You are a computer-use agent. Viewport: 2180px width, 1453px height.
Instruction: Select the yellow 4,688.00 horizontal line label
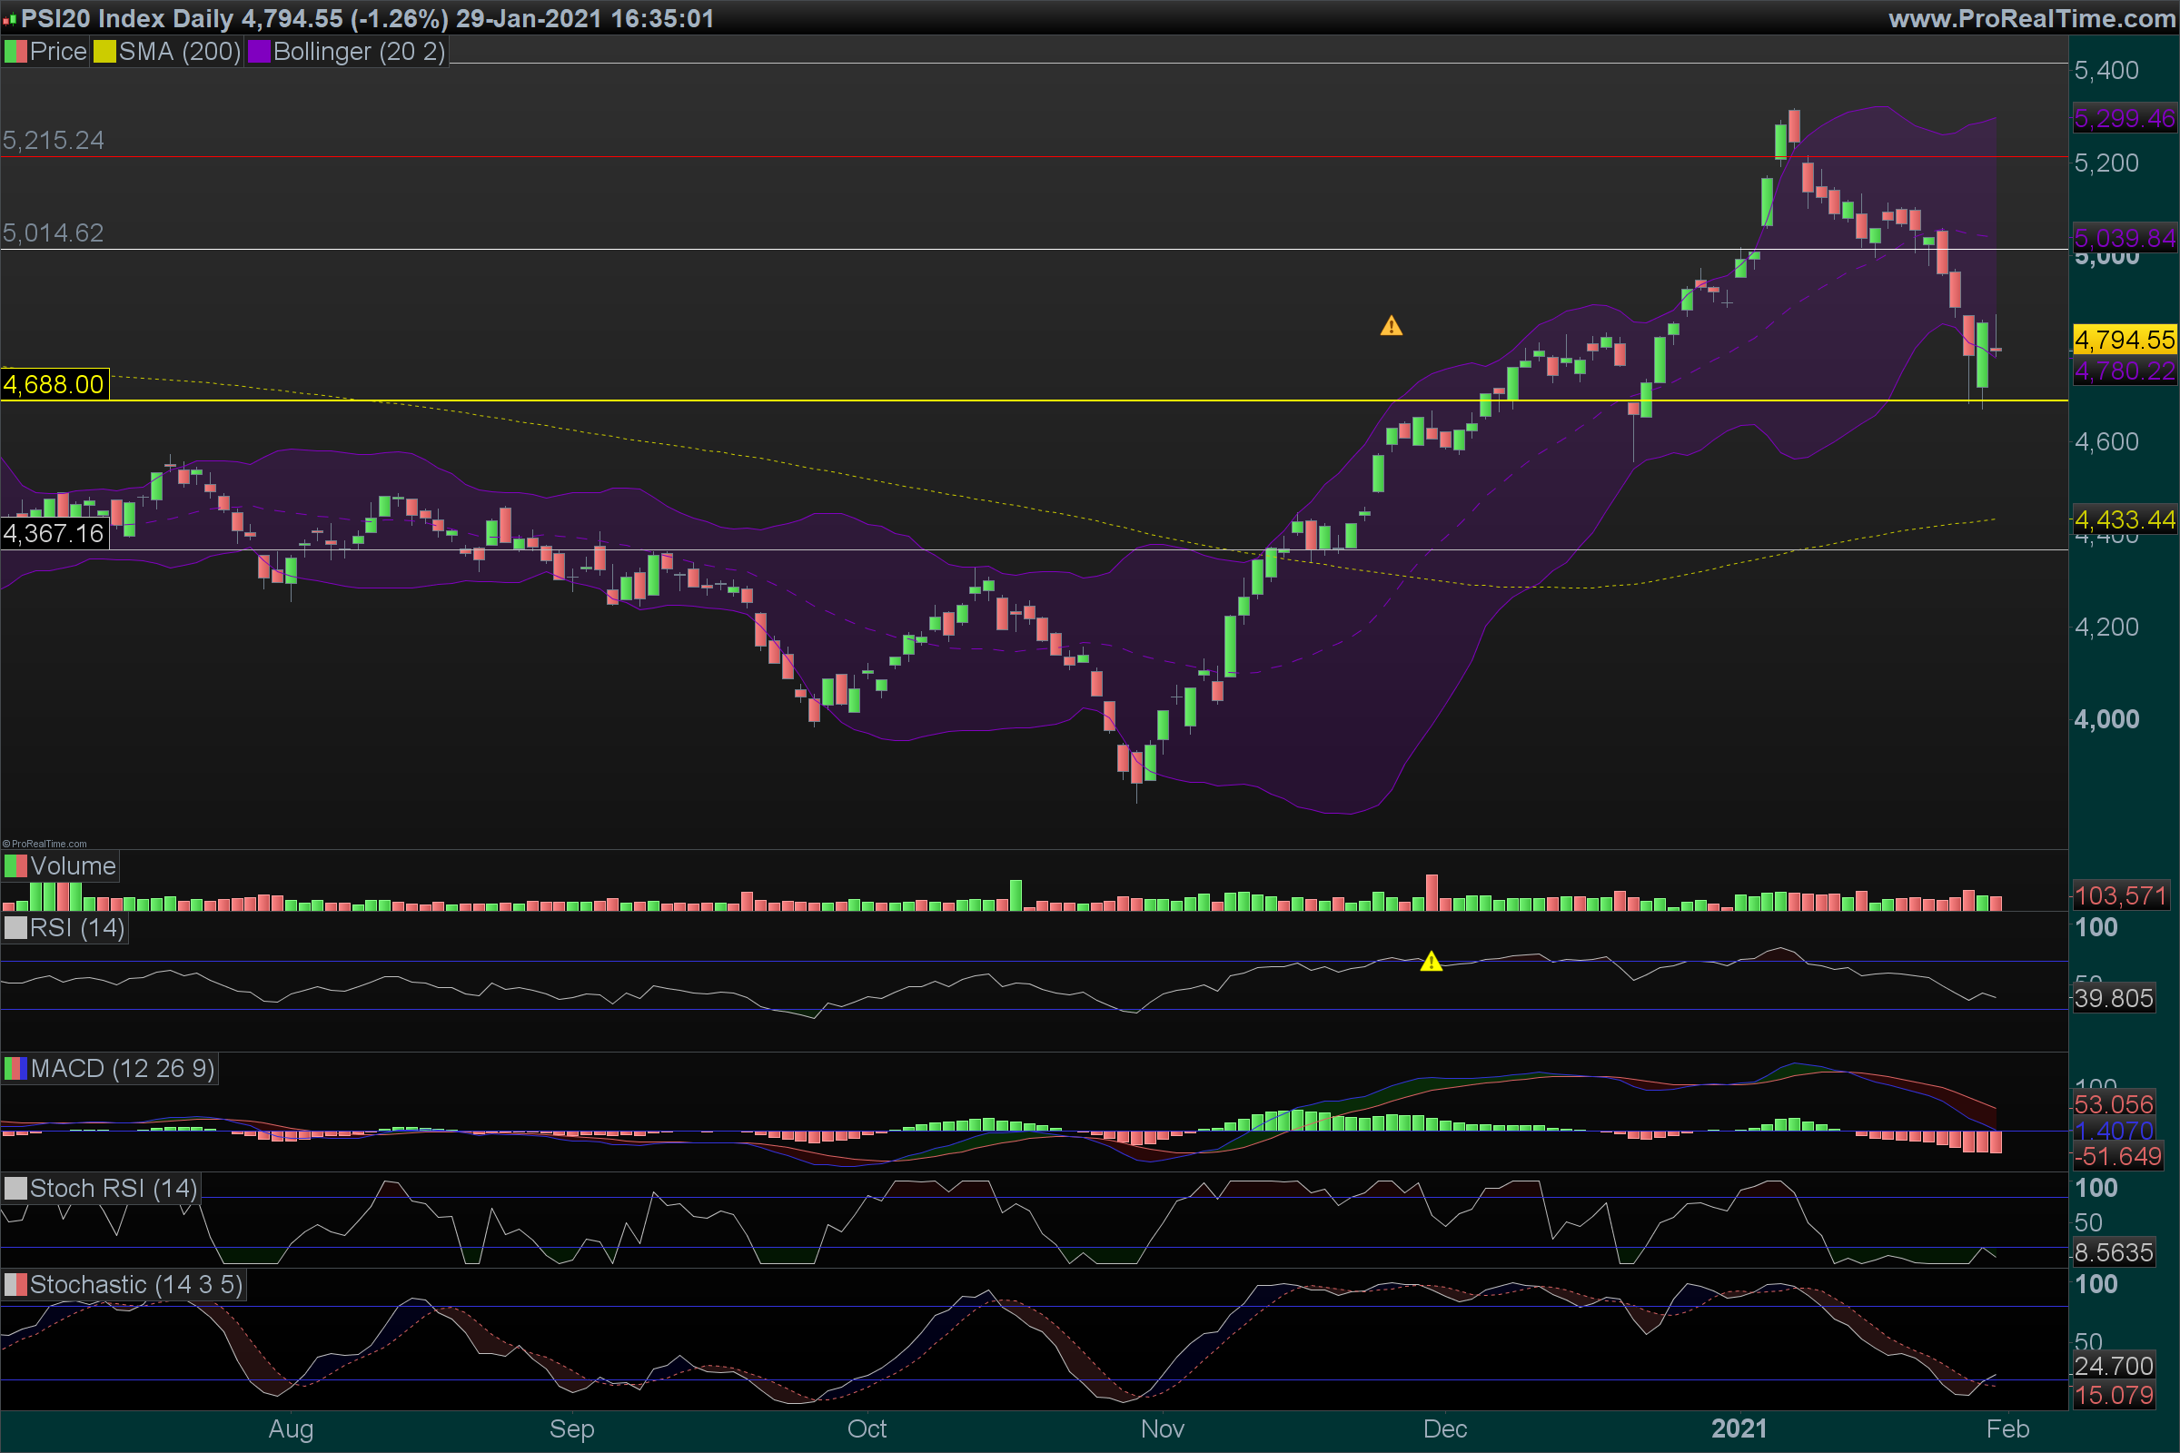54,384
